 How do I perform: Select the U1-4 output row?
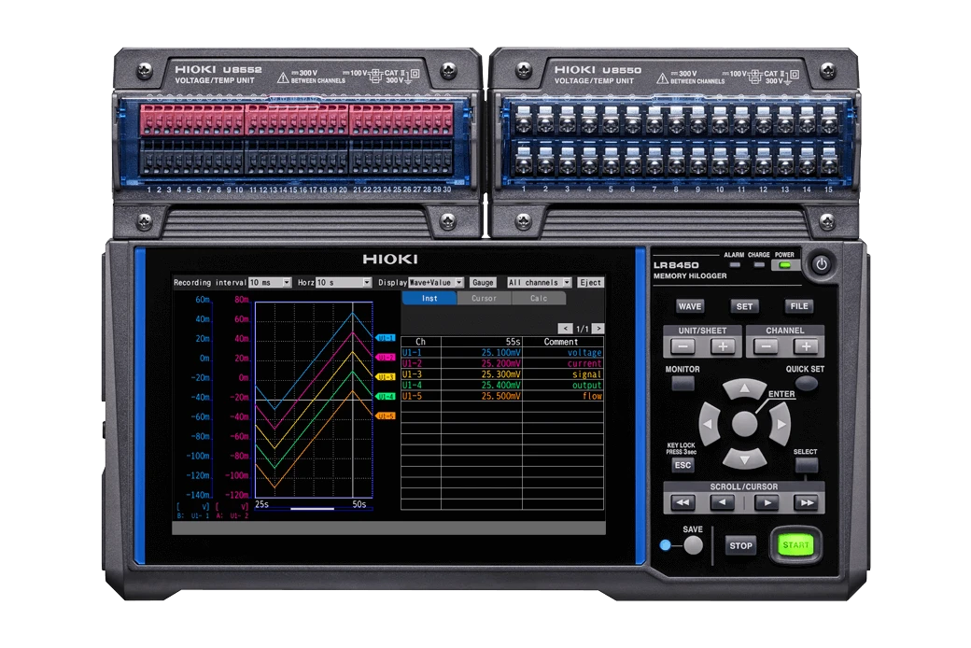tap(502, 386)
